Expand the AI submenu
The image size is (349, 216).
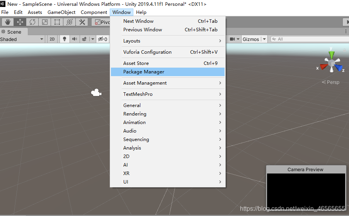click(x=168, y=165)
